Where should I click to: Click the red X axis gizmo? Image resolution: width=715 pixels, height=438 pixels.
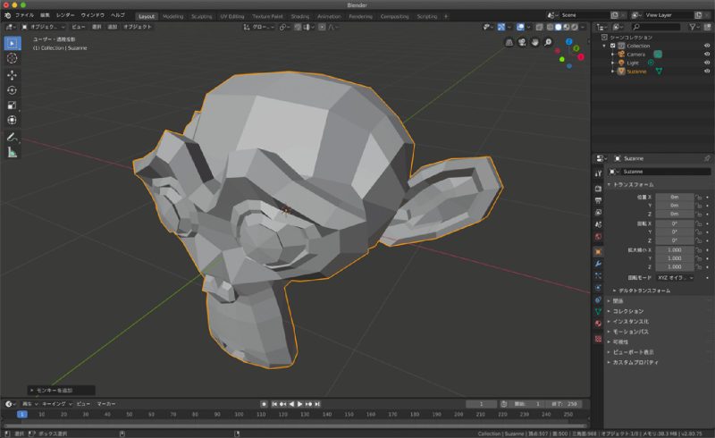point(580,57)
